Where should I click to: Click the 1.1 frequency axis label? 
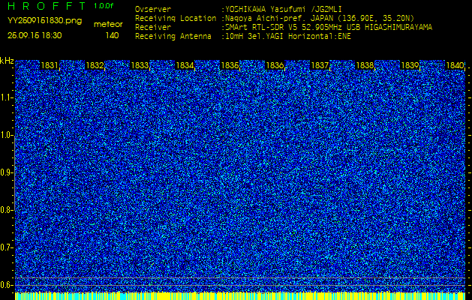pyautogui.click(x=6, y=97)
